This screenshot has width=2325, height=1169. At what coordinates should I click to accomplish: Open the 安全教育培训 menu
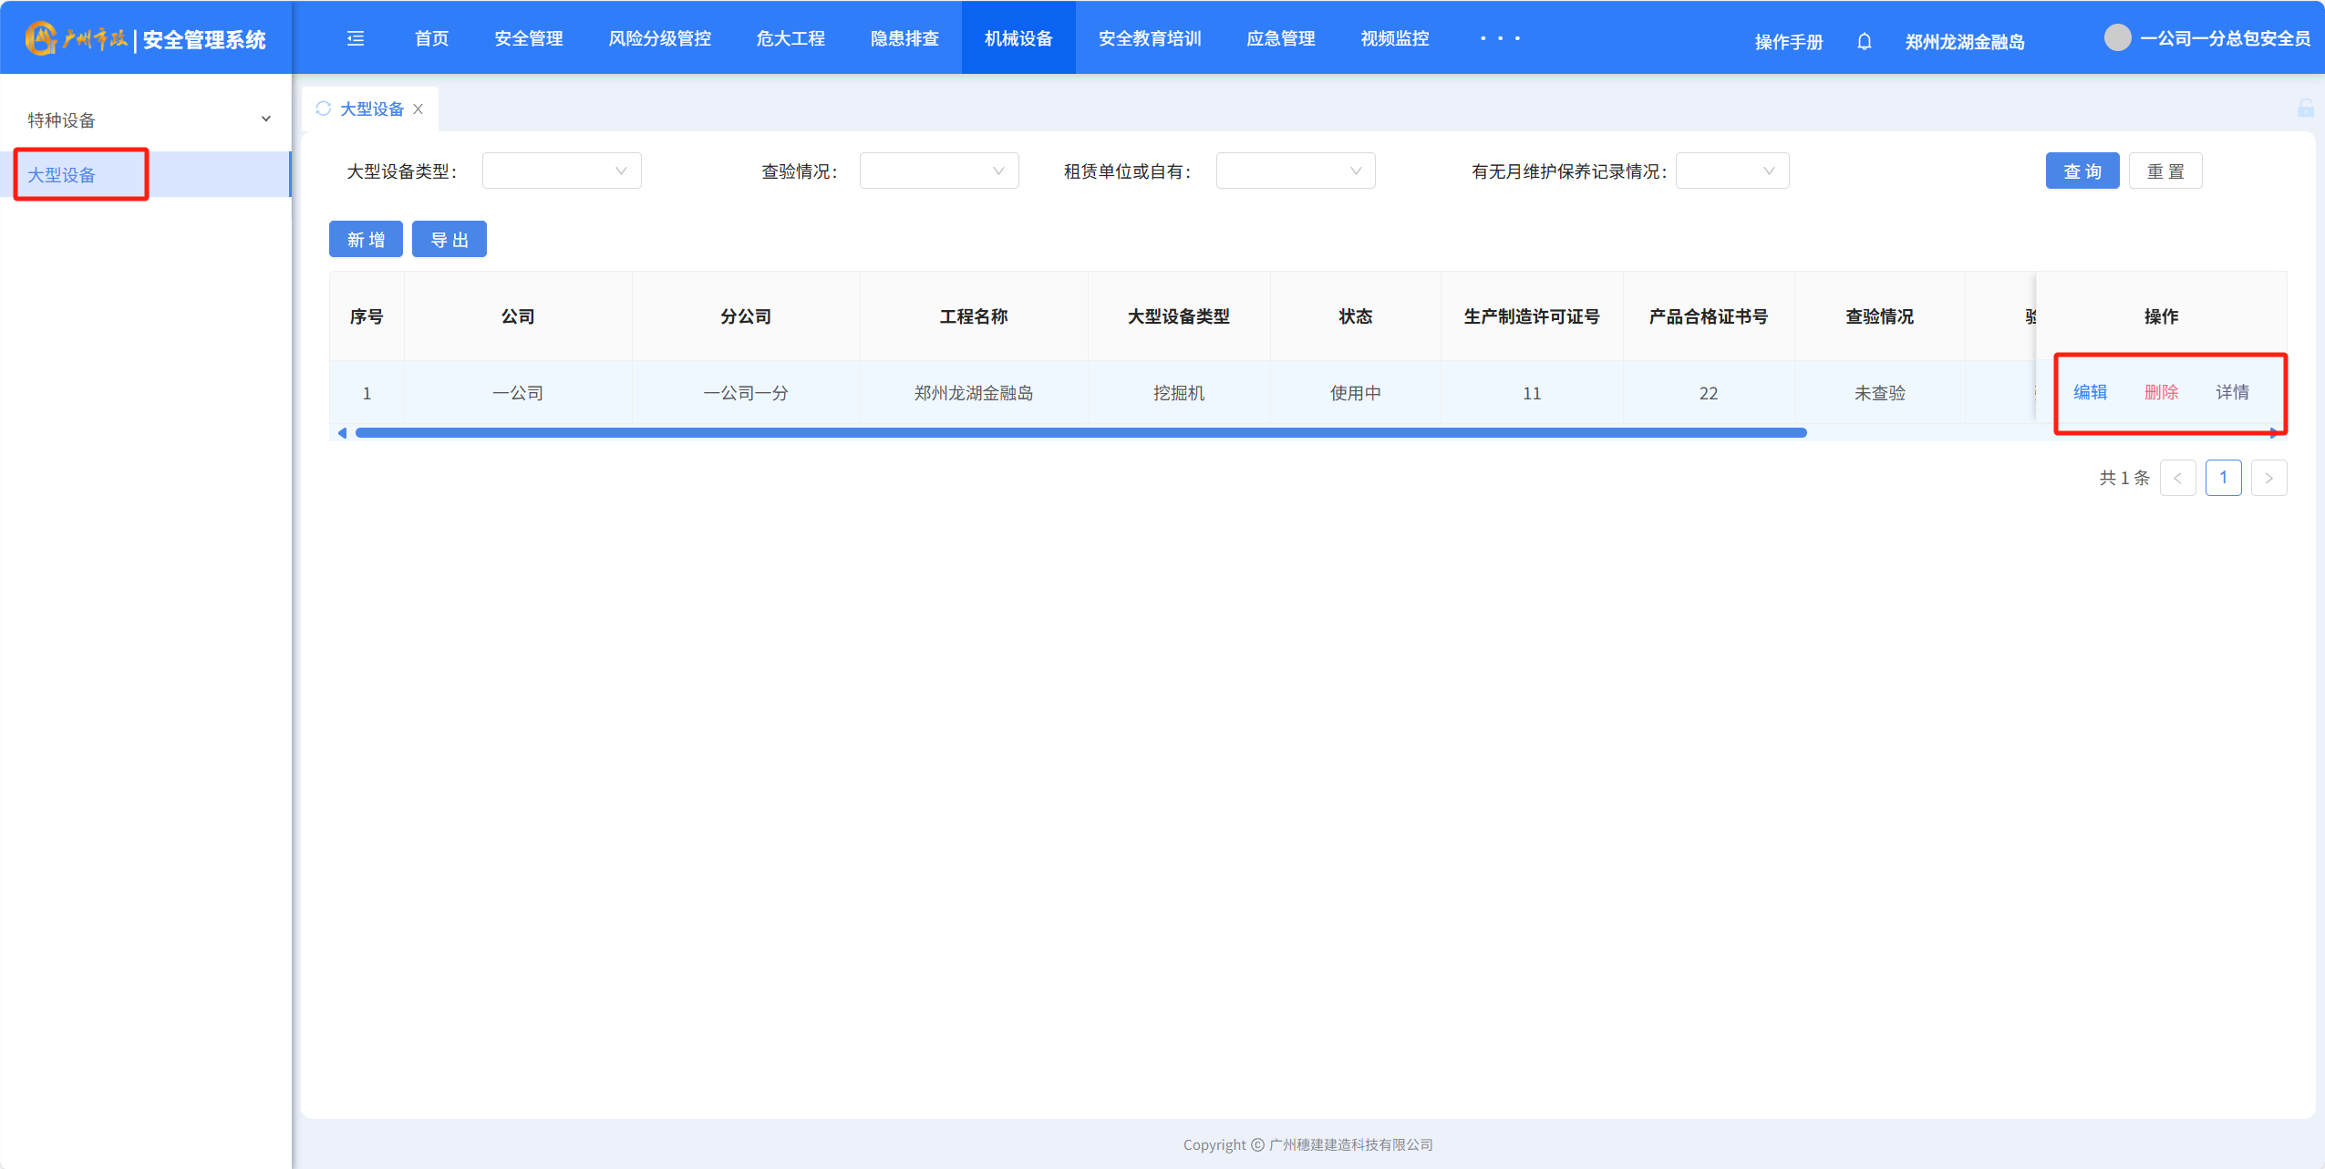pos(1149,38)
